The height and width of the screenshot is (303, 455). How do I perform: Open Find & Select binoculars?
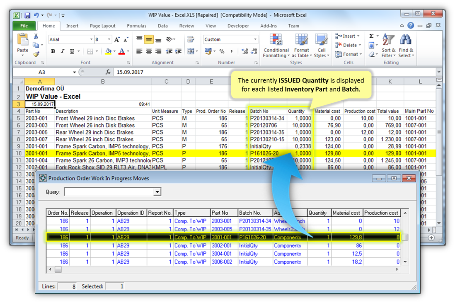[x=406, y=46]
